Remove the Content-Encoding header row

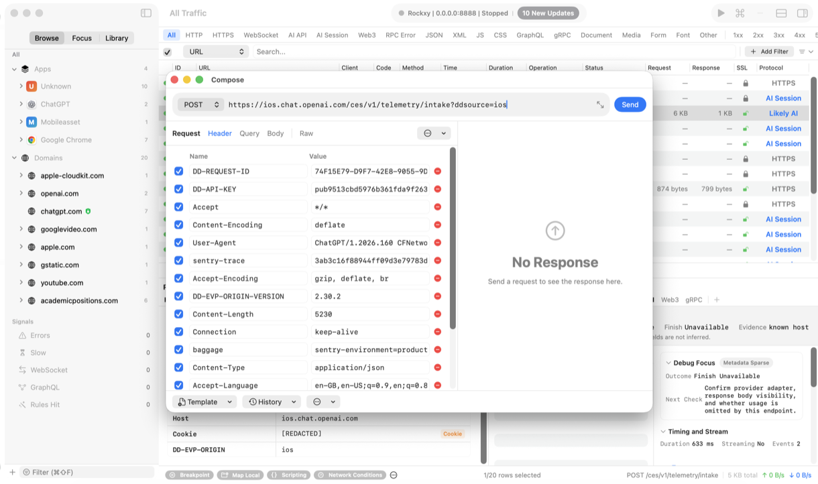(438, 225)
